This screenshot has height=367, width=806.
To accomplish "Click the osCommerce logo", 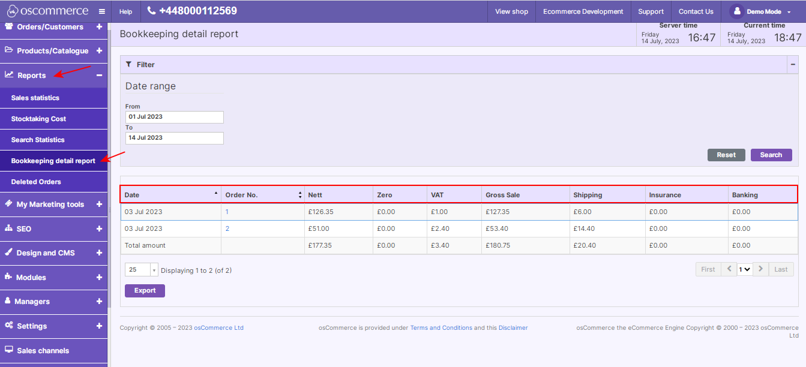I will 47,11.
